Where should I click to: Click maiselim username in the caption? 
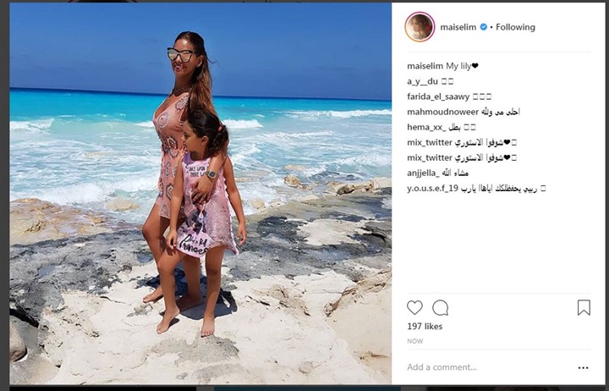[425, 66]
